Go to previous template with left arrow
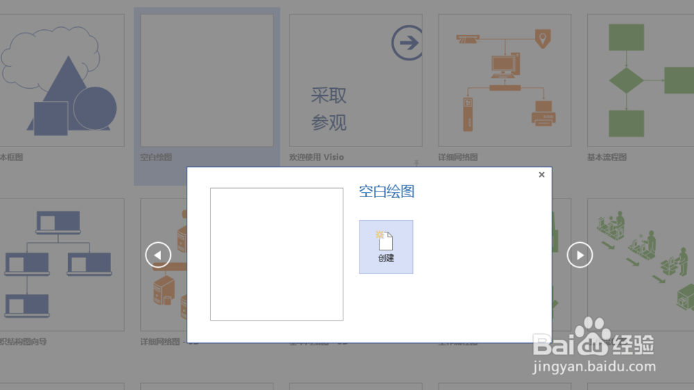694x390 pixels. tap(158, 255)
